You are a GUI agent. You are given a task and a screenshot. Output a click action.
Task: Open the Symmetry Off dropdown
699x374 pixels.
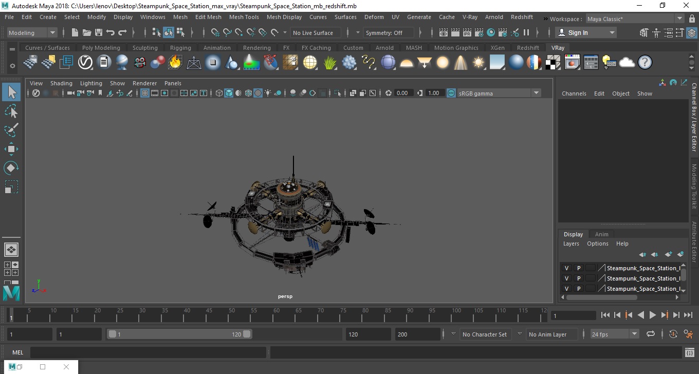pyautogui.click(x=389, y=32)
